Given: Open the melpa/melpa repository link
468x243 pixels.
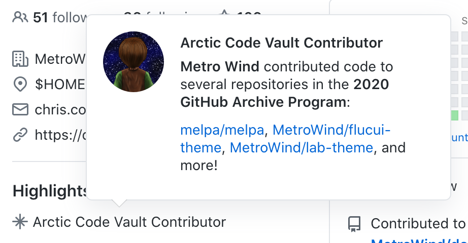Looking at the screenshot, I should coord(222,130).
